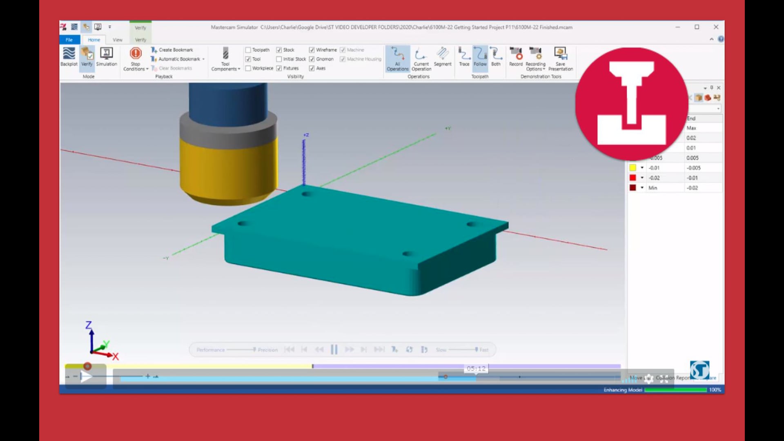
Task: Open the Verify contextual ribbon tab
Action: tap(140, 40)
